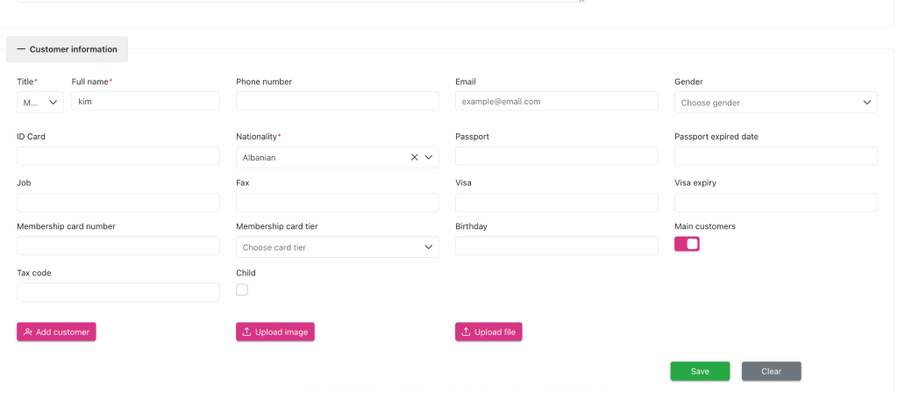Click the Upload image button
The height and width of the screenshot is (393, 898).
[x=275, y=332]
